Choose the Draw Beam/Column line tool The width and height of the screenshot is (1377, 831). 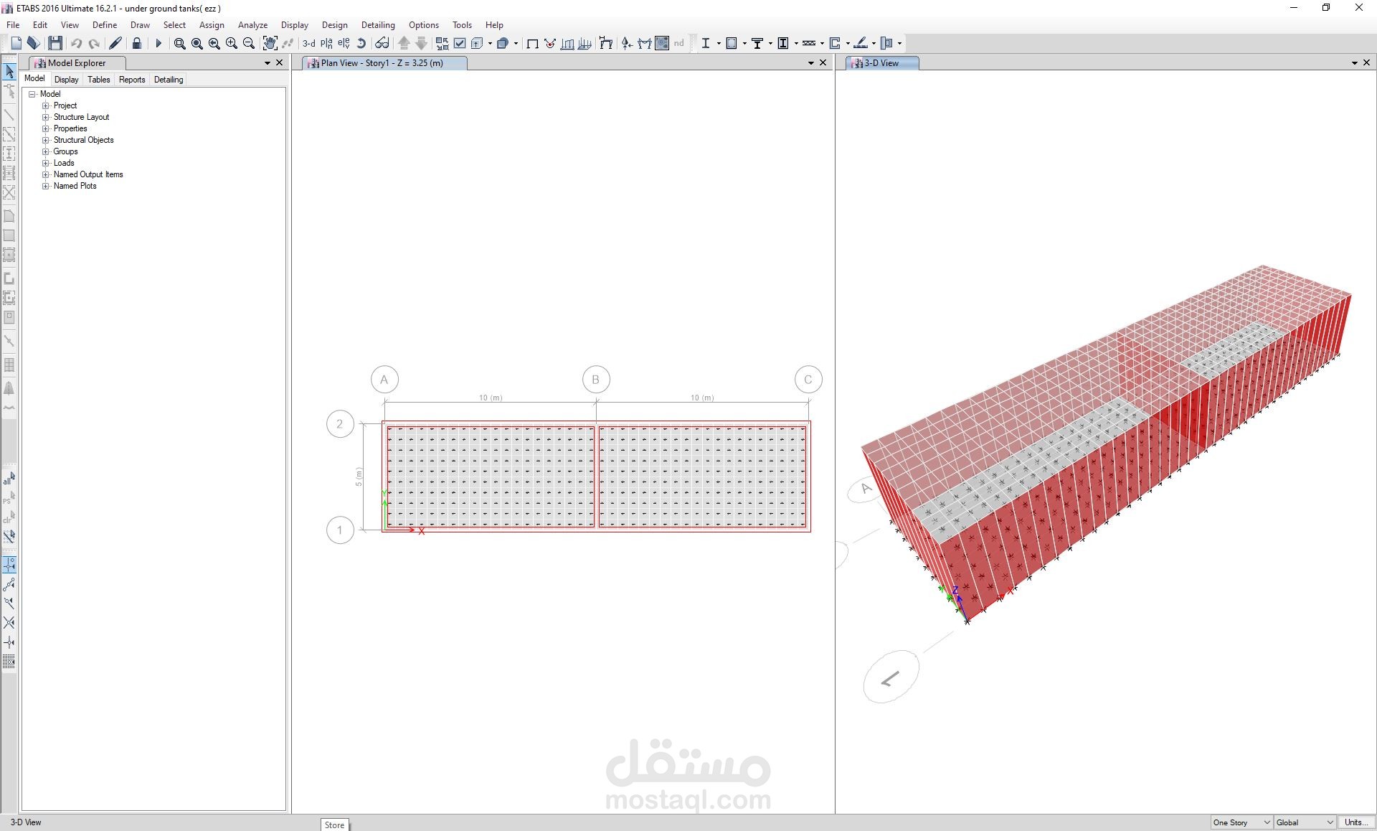pos(9,115)
